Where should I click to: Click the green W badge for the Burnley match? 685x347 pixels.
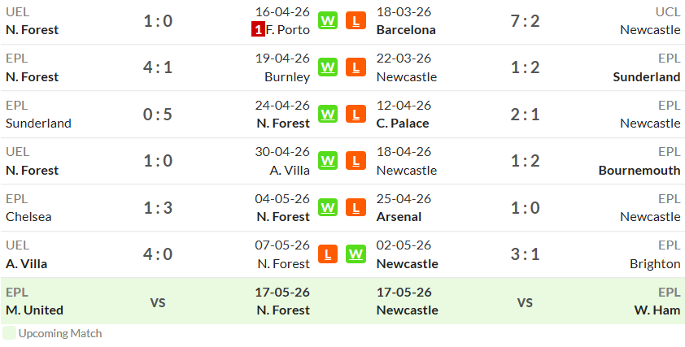328,67
